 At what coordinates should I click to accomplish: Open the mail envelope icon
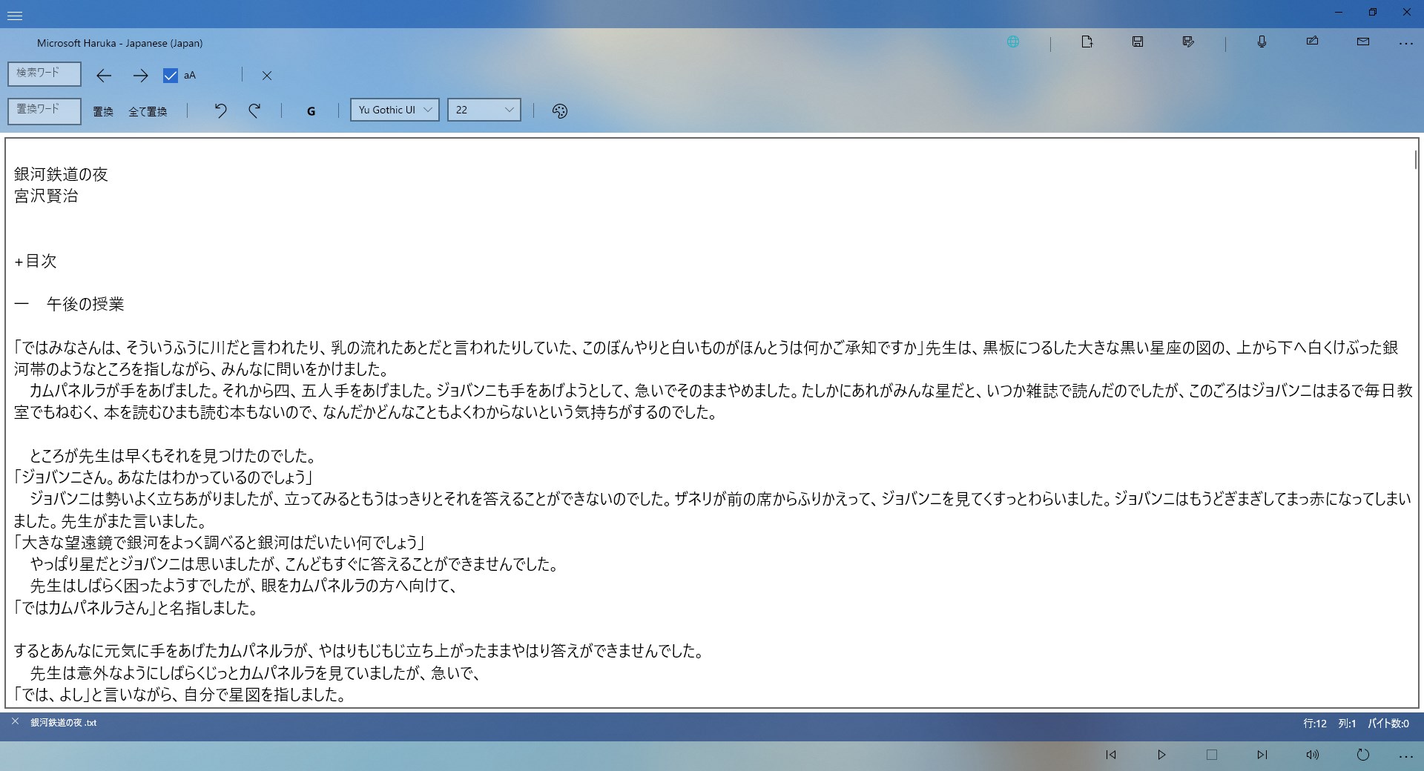pyautogui.click(x=1363, y=42)
